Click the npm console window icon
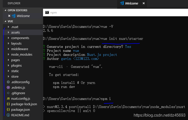The width and height of the screenshot is (188, 120). [47, 13]
